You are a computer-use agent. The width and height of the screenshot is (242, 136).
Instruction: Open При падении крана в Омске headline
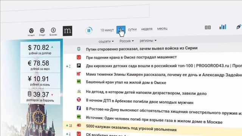131,57
